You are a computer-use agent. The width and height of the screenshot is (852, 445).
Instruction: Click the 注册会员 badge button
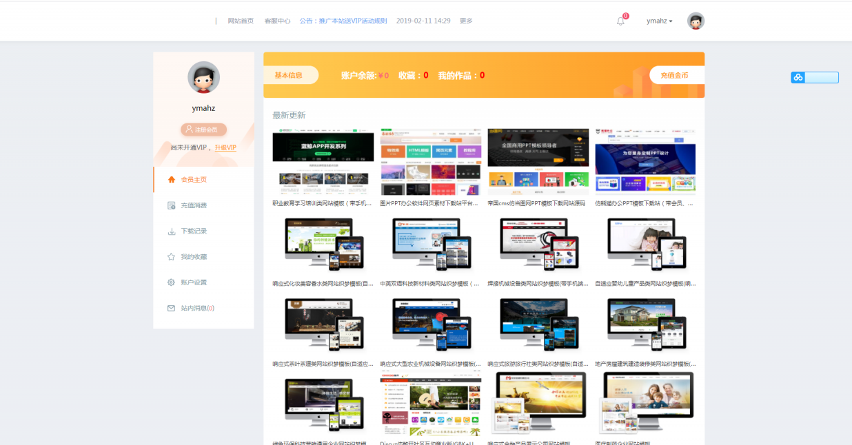203,130
